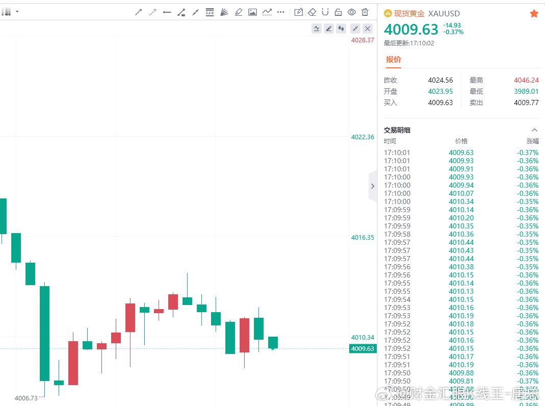
Task: Click the 涨幅 column header
Action: coord(532,141)
